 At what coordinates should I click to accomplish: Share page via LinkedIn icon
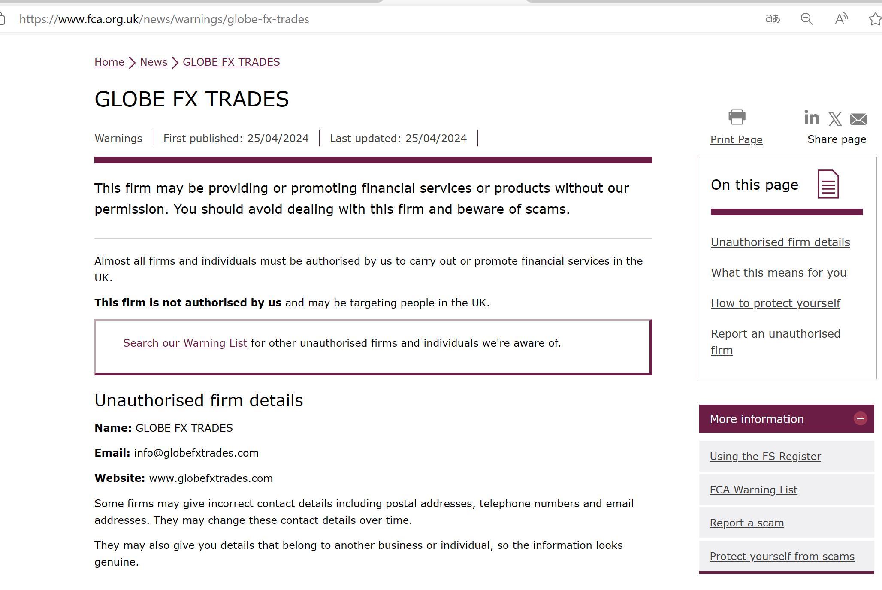[x=811, y=118]
